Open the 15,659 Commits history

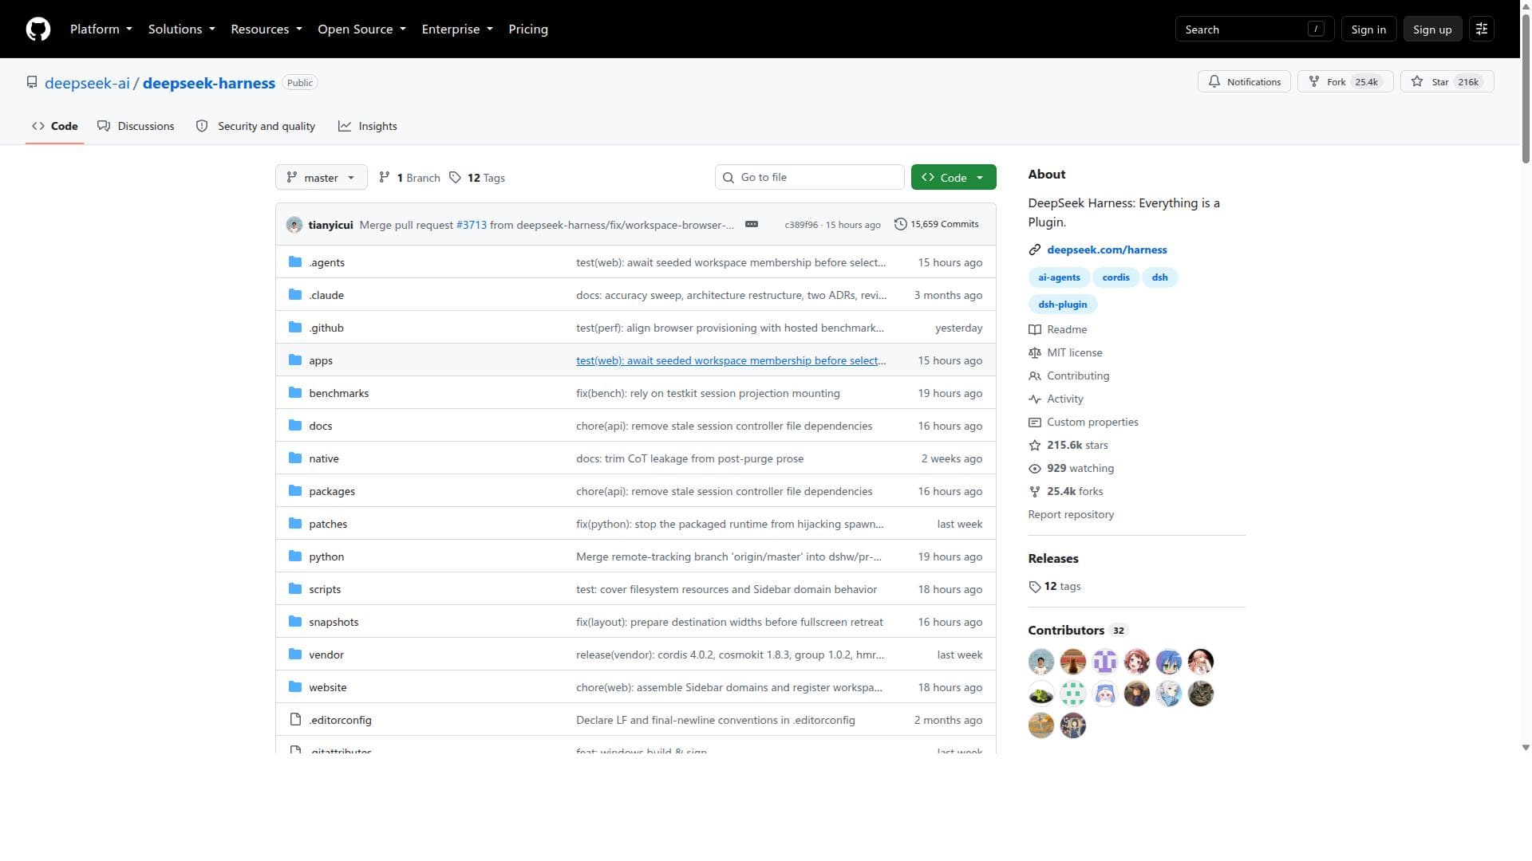click(x=937, y=225)
